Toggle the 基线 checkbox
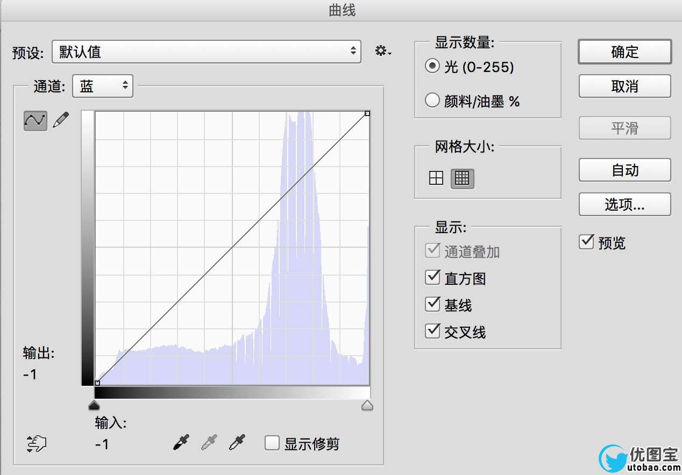This screenshot has height=475, width=682. [x=432, y=304]
